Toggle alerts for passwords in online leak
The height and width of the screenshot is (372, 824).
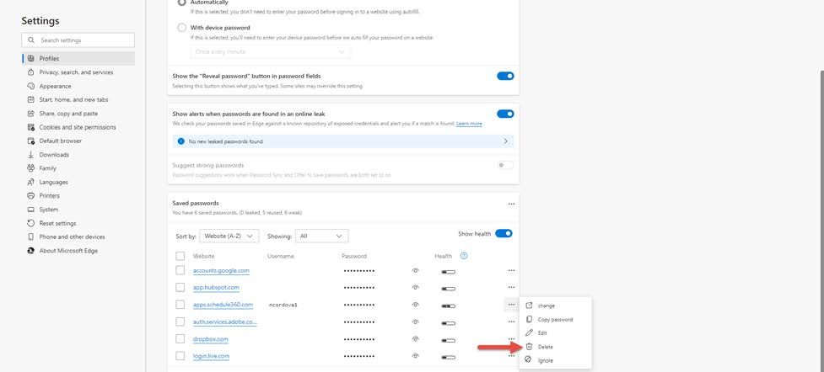(x=505, y=114)
